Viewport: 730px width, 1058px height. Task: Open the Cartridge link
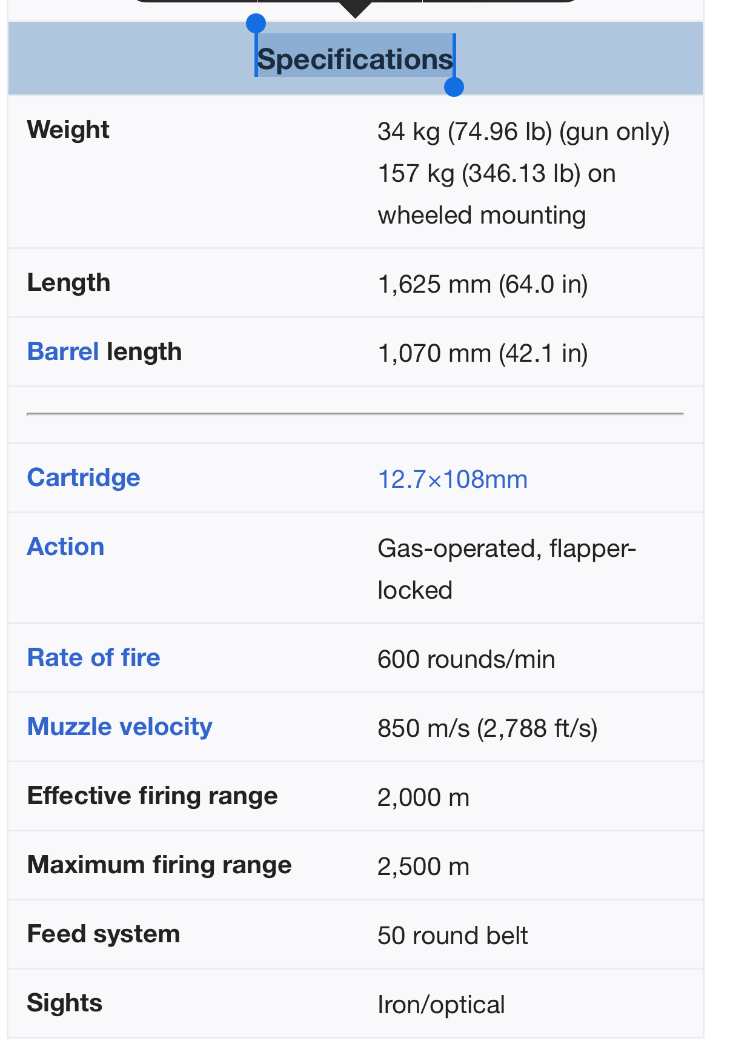click(84, 477)
